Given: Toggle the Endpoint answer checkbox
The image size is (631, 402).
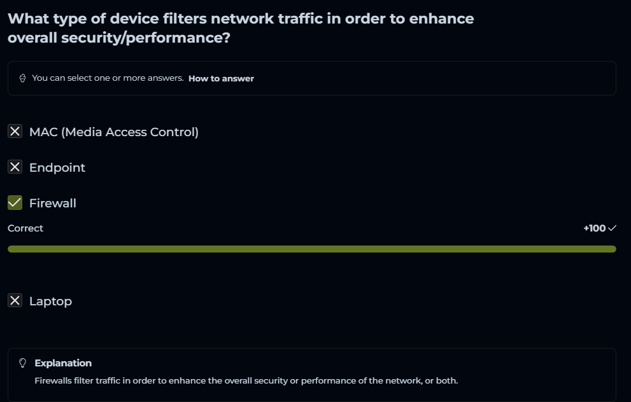Looking at the screenshot, I should click(x=15, y=167).
